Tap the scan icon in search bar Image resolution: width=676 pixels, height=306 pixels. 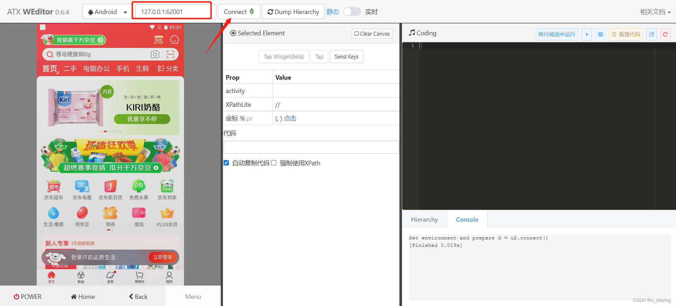pyautogui.click(x=171, y=54)
